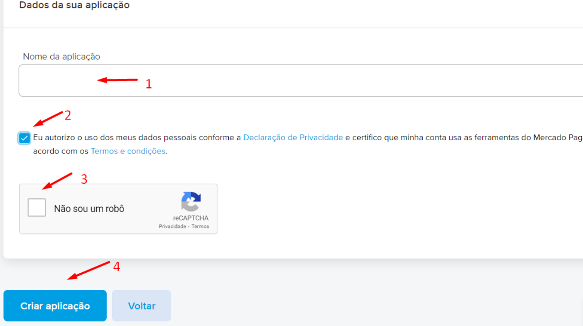Click the Dados da sua aplicação heading
Image resolution: width=583 pixels, height=326 pixels.
(74, 6)
